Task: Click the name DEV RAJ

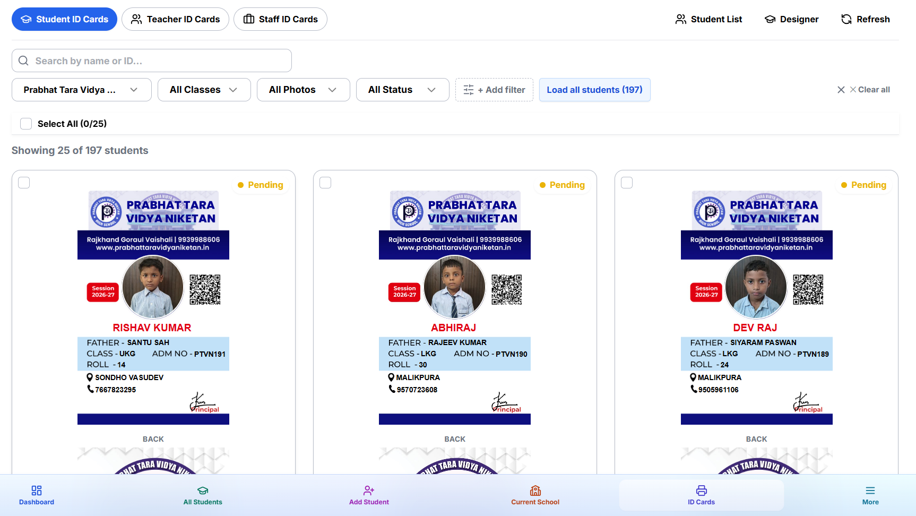Action: (755, 328)
